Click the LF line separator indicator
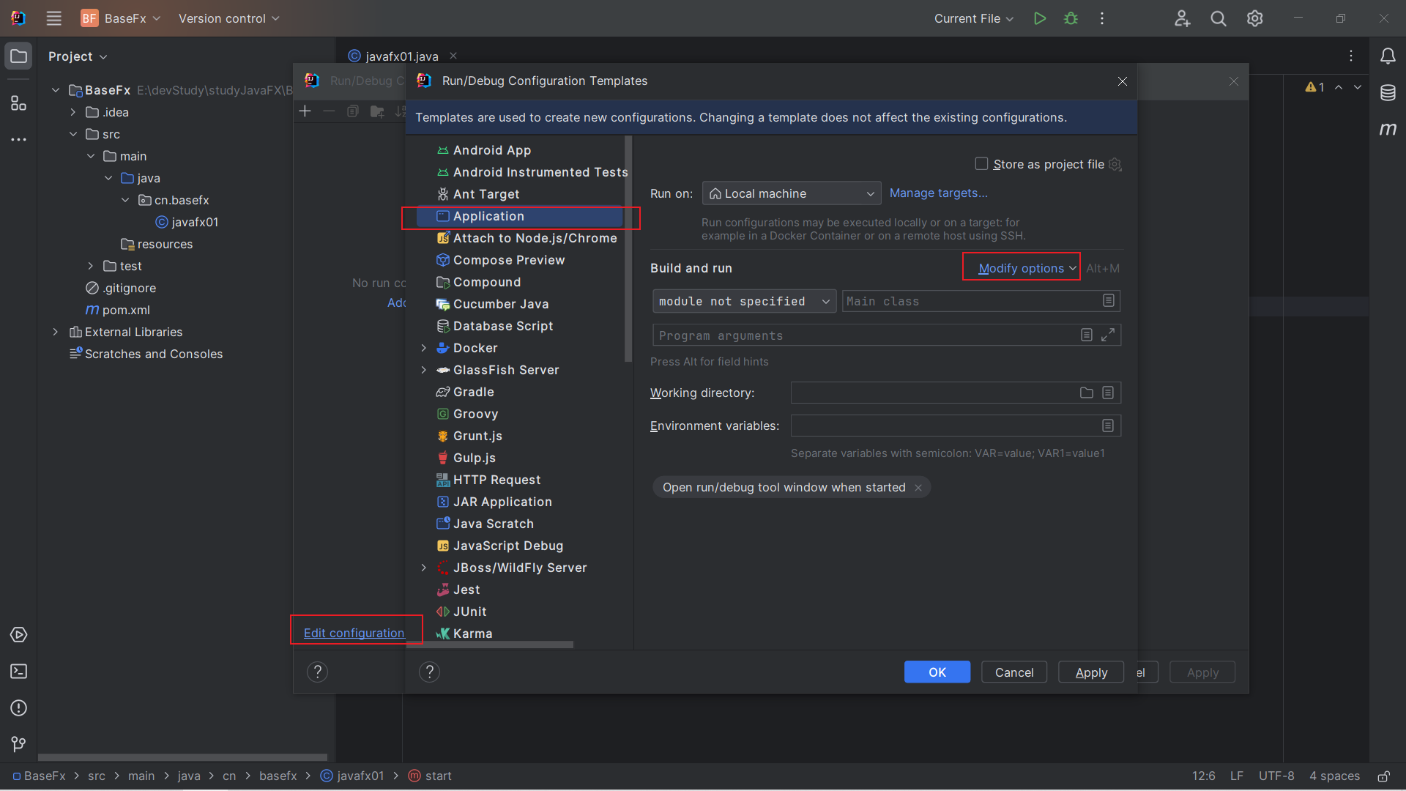This screenshot has height=791, width=1406. pos(1237,776)
